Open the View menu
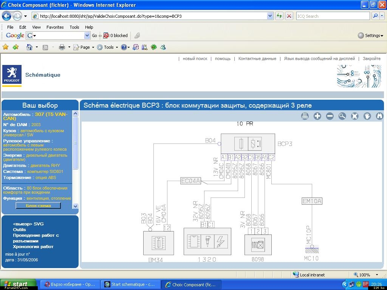This screenshot has height=290, width=387. pyautogui.click(x=36, y=27)
